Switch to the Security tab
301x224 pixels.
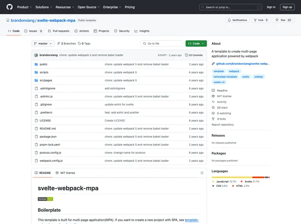pos(122,31)
